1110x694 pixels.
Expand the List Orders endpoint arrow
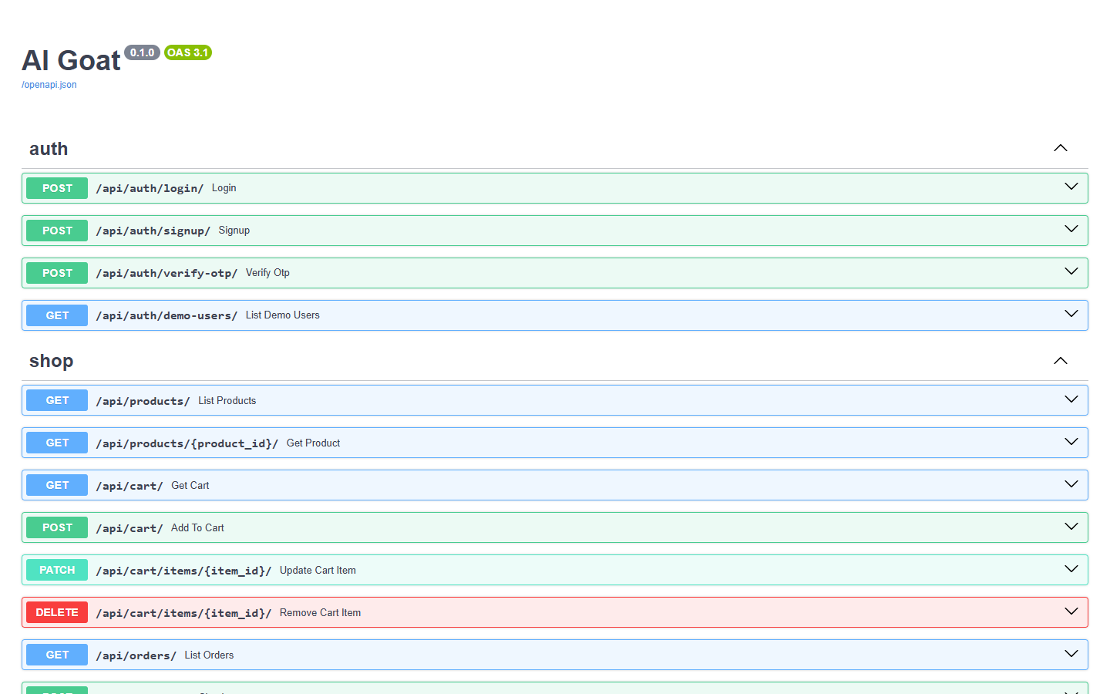(x=1071, y=654)
